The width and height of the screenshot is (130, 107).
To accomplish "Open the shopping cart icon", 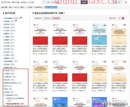I will tap(126, 2).
